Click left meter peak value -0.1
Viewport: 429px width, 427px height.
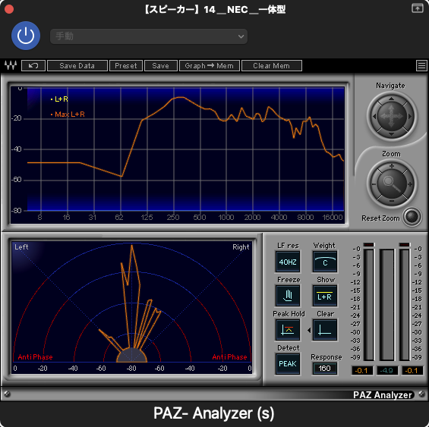(x=361, y=371)
